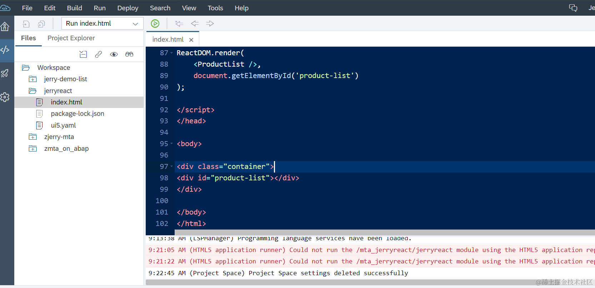Go to the Home perspective icon

[x=5, y=26]
